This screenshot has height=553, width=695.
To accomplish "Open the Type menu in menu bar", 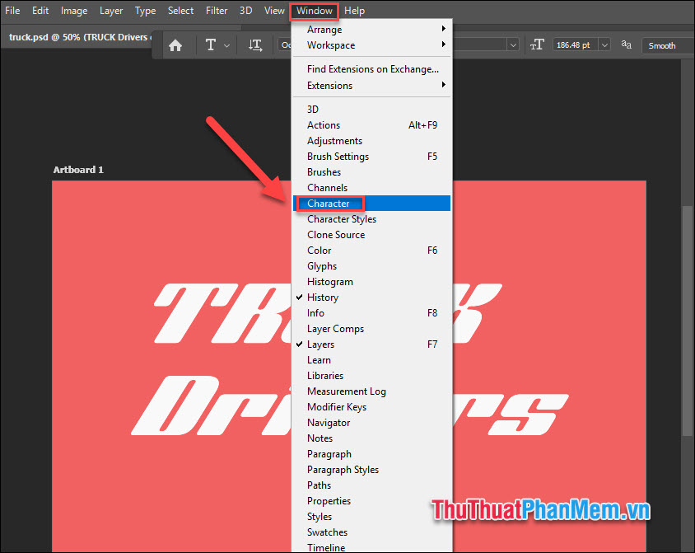I will point(145,10).
